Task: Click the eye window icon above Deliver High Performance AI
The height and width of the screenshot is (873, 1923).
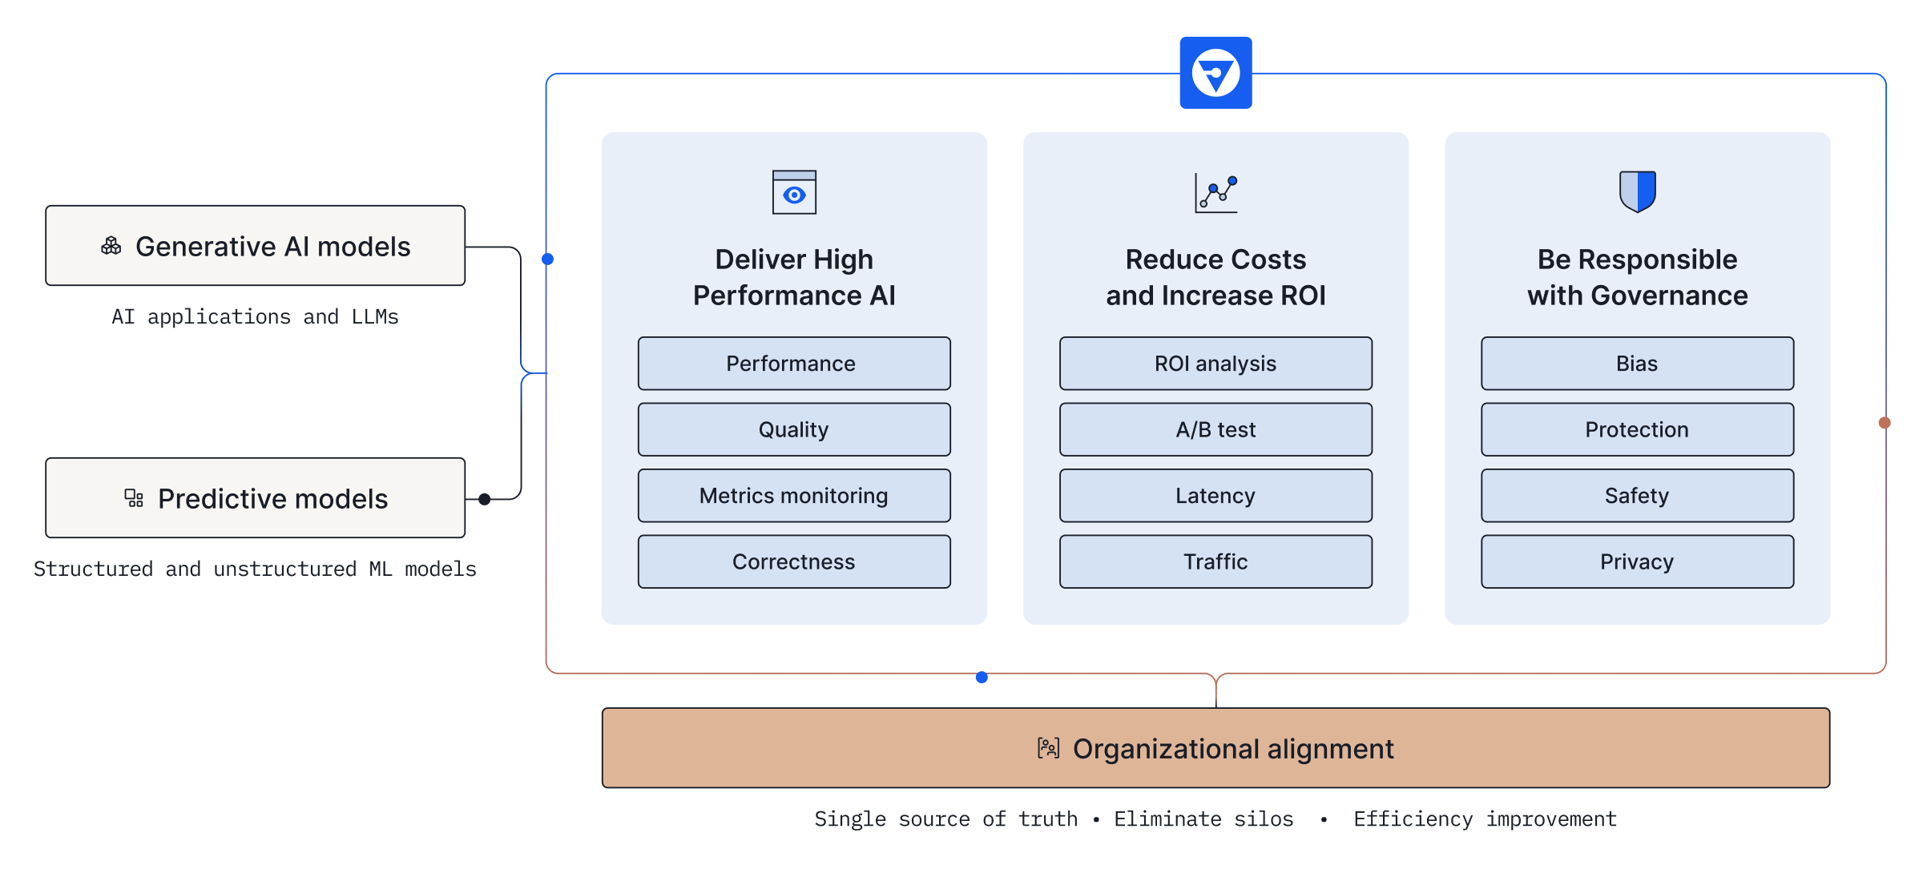Action: (794, 192)
